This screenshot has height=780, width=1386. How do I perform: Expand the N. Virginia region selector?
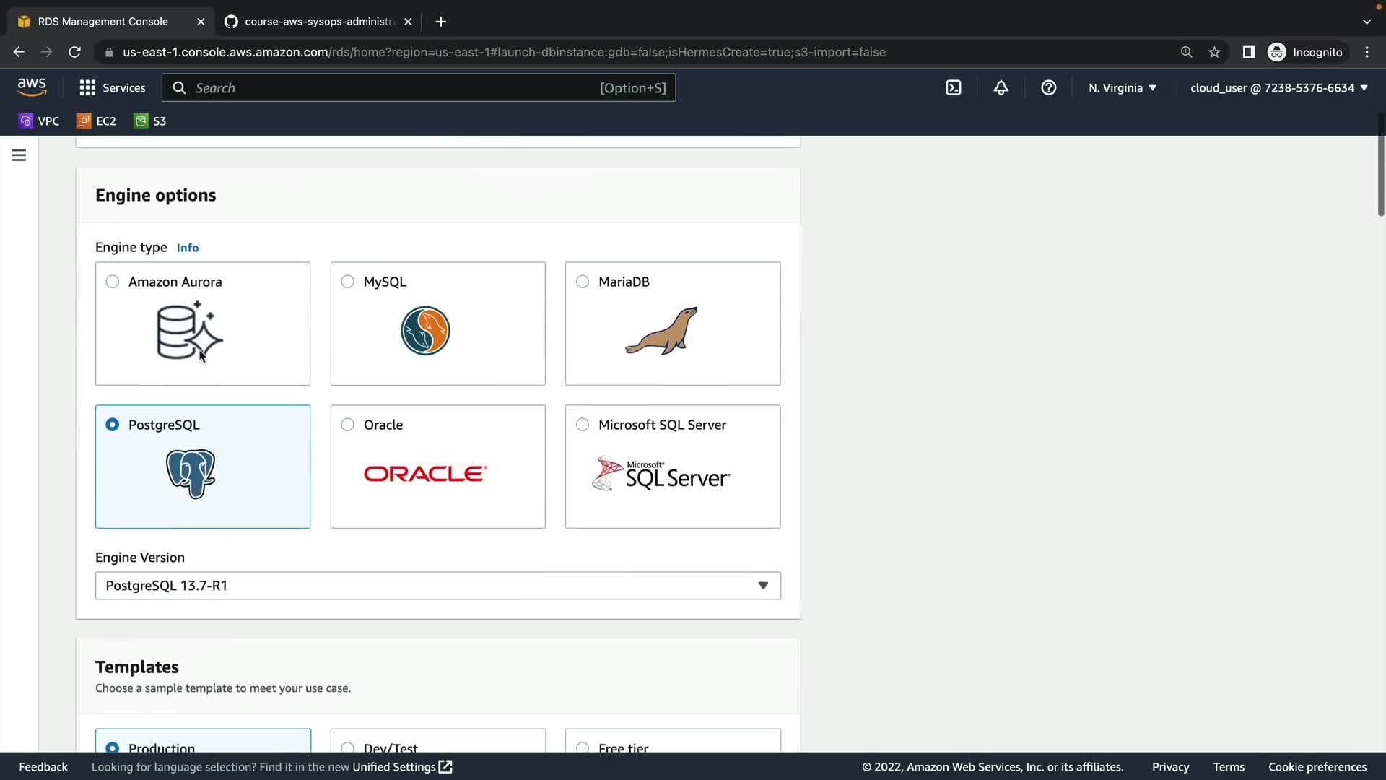1122,88
